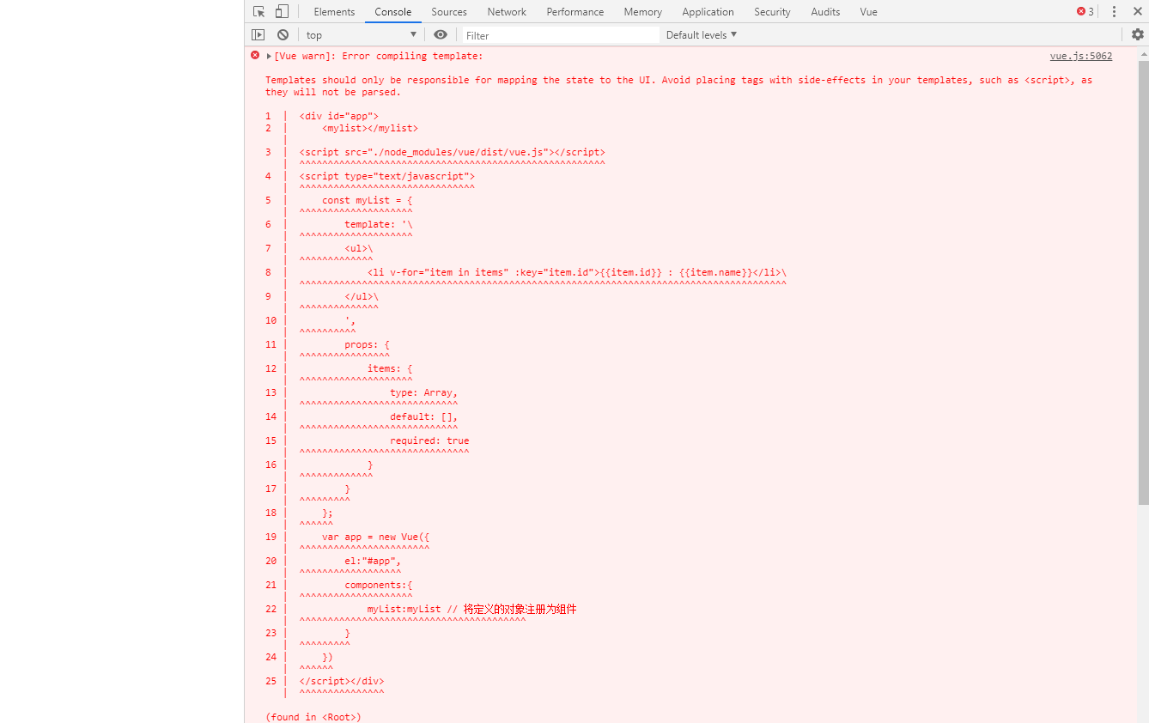Click the 'type: Array,' line
1149x723 pixels.
[x=424, y=392]
